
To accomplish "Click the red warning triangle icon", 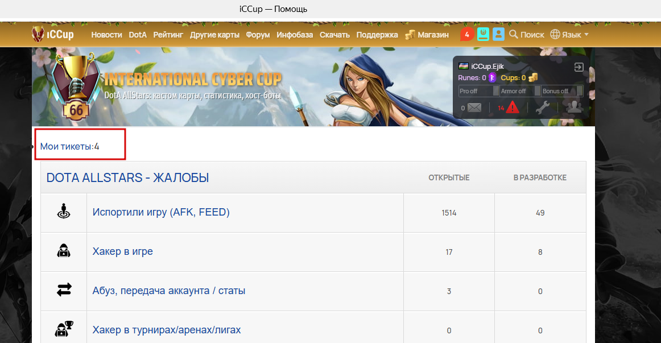I will click(x=512, y=108).
